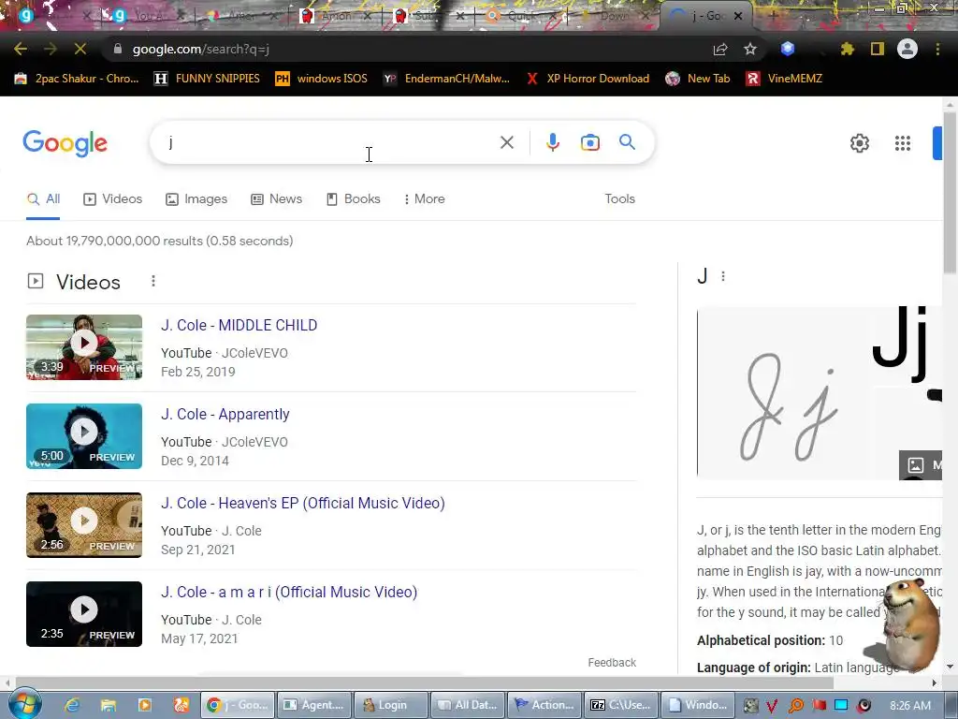Open J. Cole - MIDDLE CHILD link
The width and height of the screenshot is (958, 719).
tap(239, 325)
